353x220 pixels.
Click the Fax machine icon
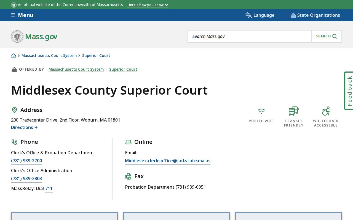(x=128, y=176)
